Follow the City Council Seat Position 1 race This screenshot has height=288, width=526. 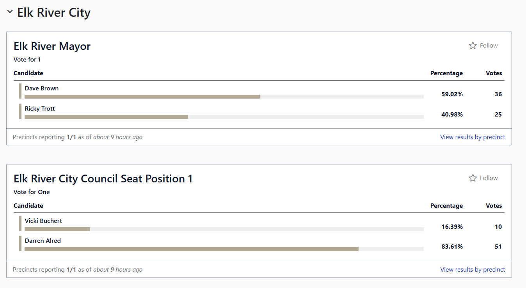483,178
